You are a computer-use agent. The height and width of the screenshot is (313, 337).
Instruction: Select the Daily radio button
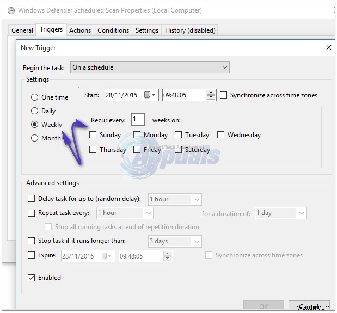point(34,111)
